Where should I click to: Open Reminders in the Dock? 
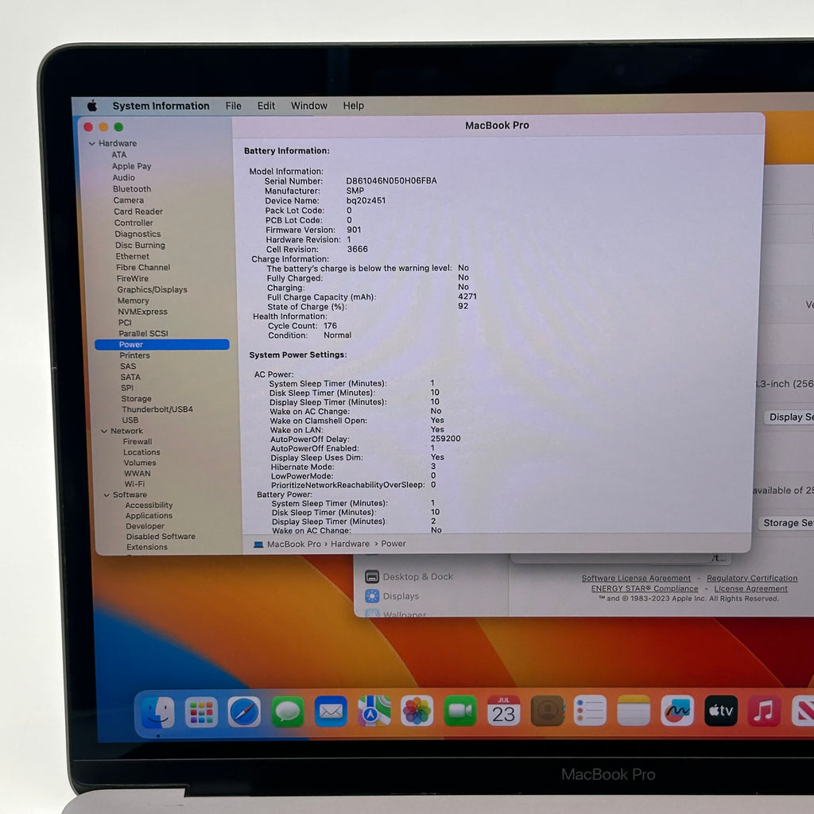click(591, 710)
